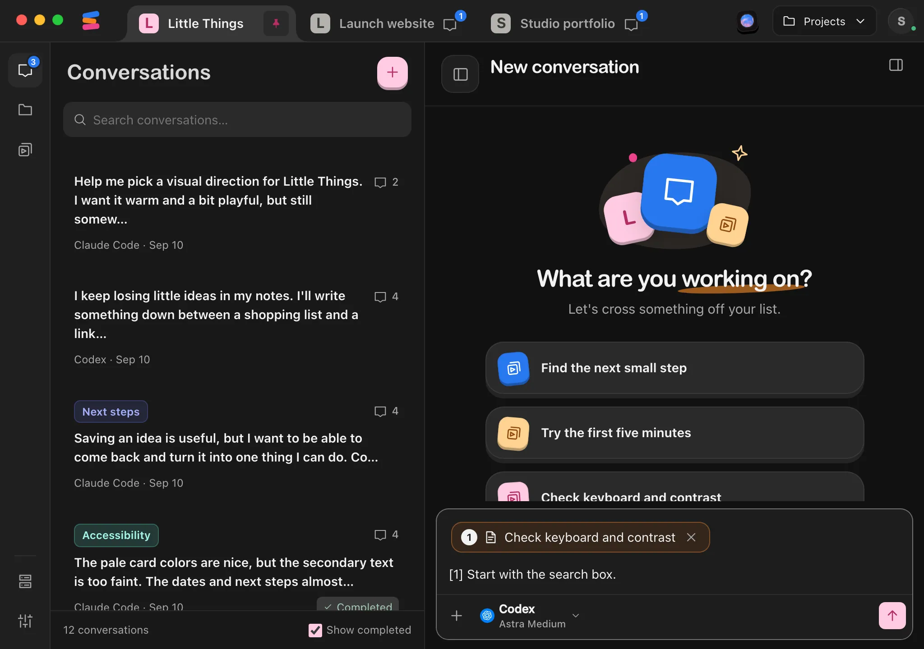Click Launch website tab notification chat icon
The height and width of the screenshot is (649, 924).
click(x=450, y=24)
